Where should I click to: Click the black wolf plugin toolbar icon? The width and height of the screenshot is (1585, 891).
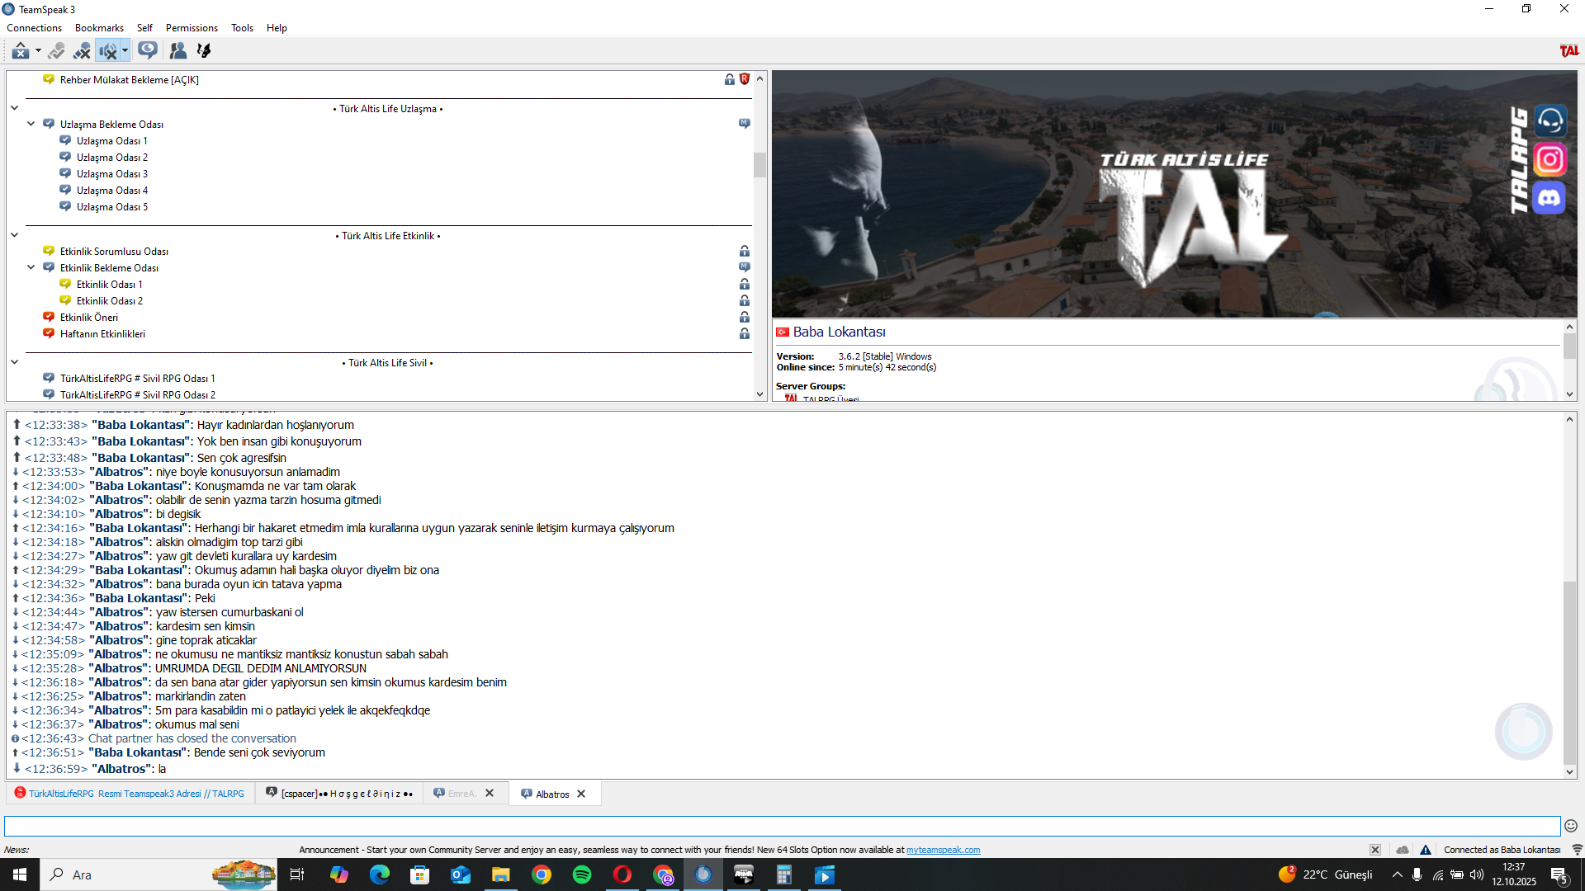tap(203, 51)
